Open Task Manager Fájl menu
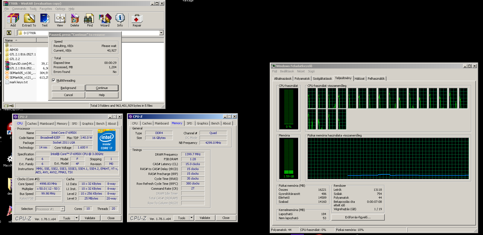 274,71
